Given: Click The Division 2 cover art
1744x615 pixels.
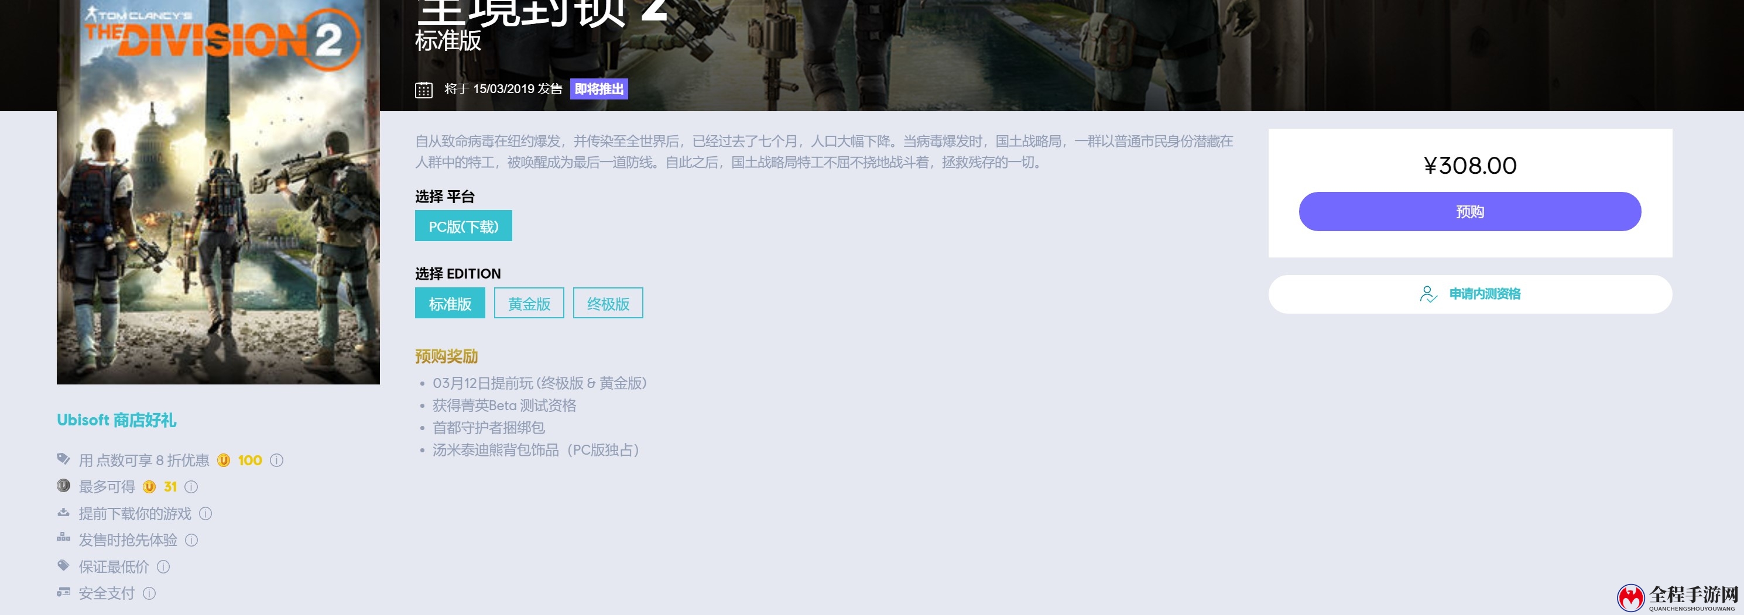Looking at the screenshot, I should 218,192.
